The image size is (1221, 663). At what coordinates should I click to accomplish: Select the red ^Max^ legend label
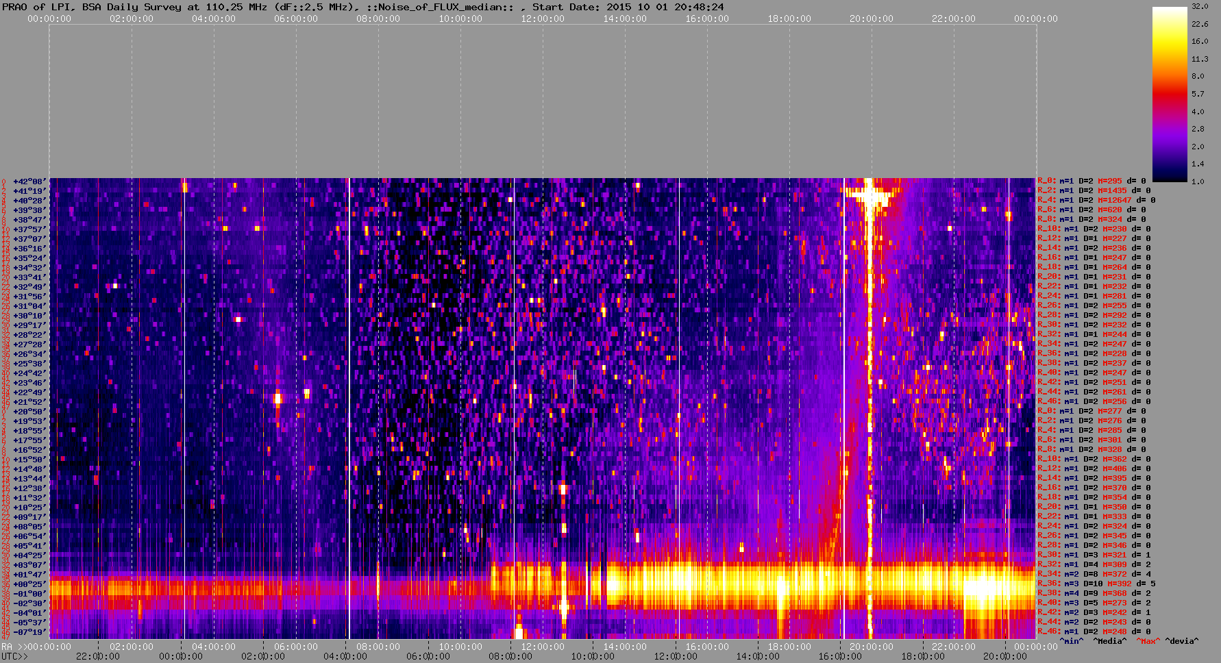[x=1147, y=641]
